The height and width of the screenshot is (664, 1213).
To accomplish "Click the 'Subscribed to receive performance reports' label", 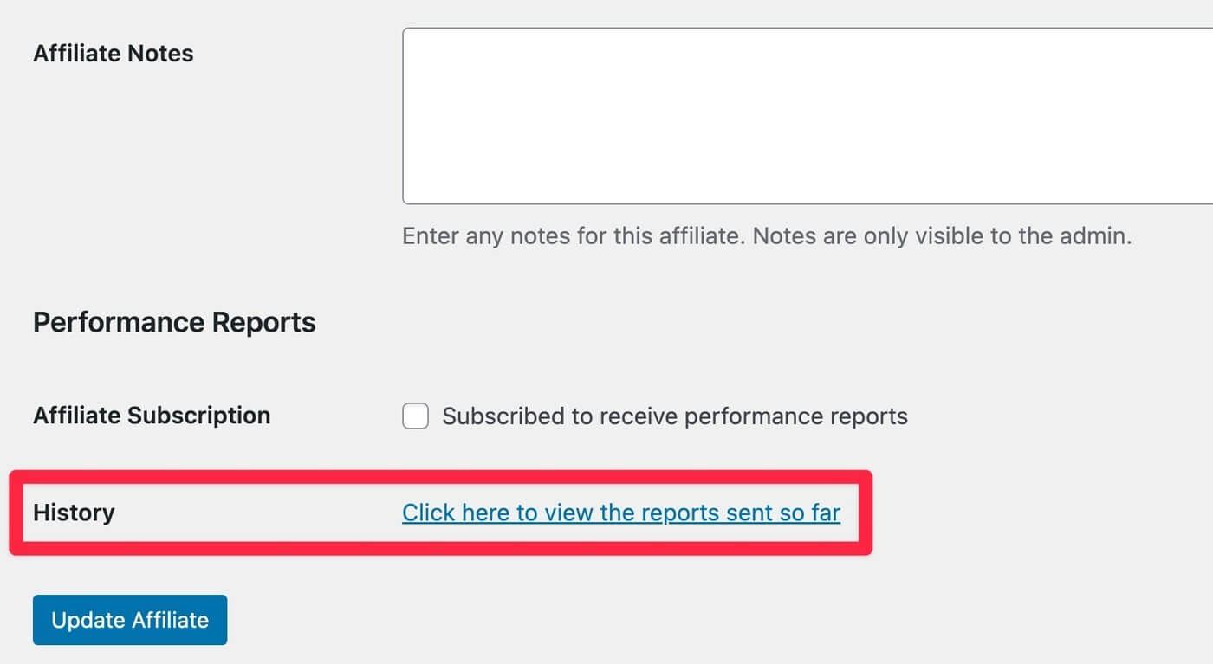I will (675, 416).
